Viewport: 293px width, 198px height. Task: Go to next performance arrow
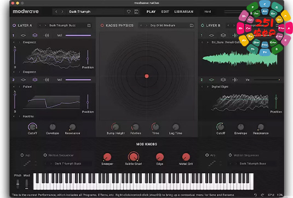[62, 11]
